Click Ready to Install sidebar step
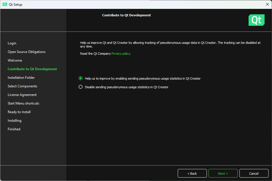The image size is (272, 181). [19, 112]
